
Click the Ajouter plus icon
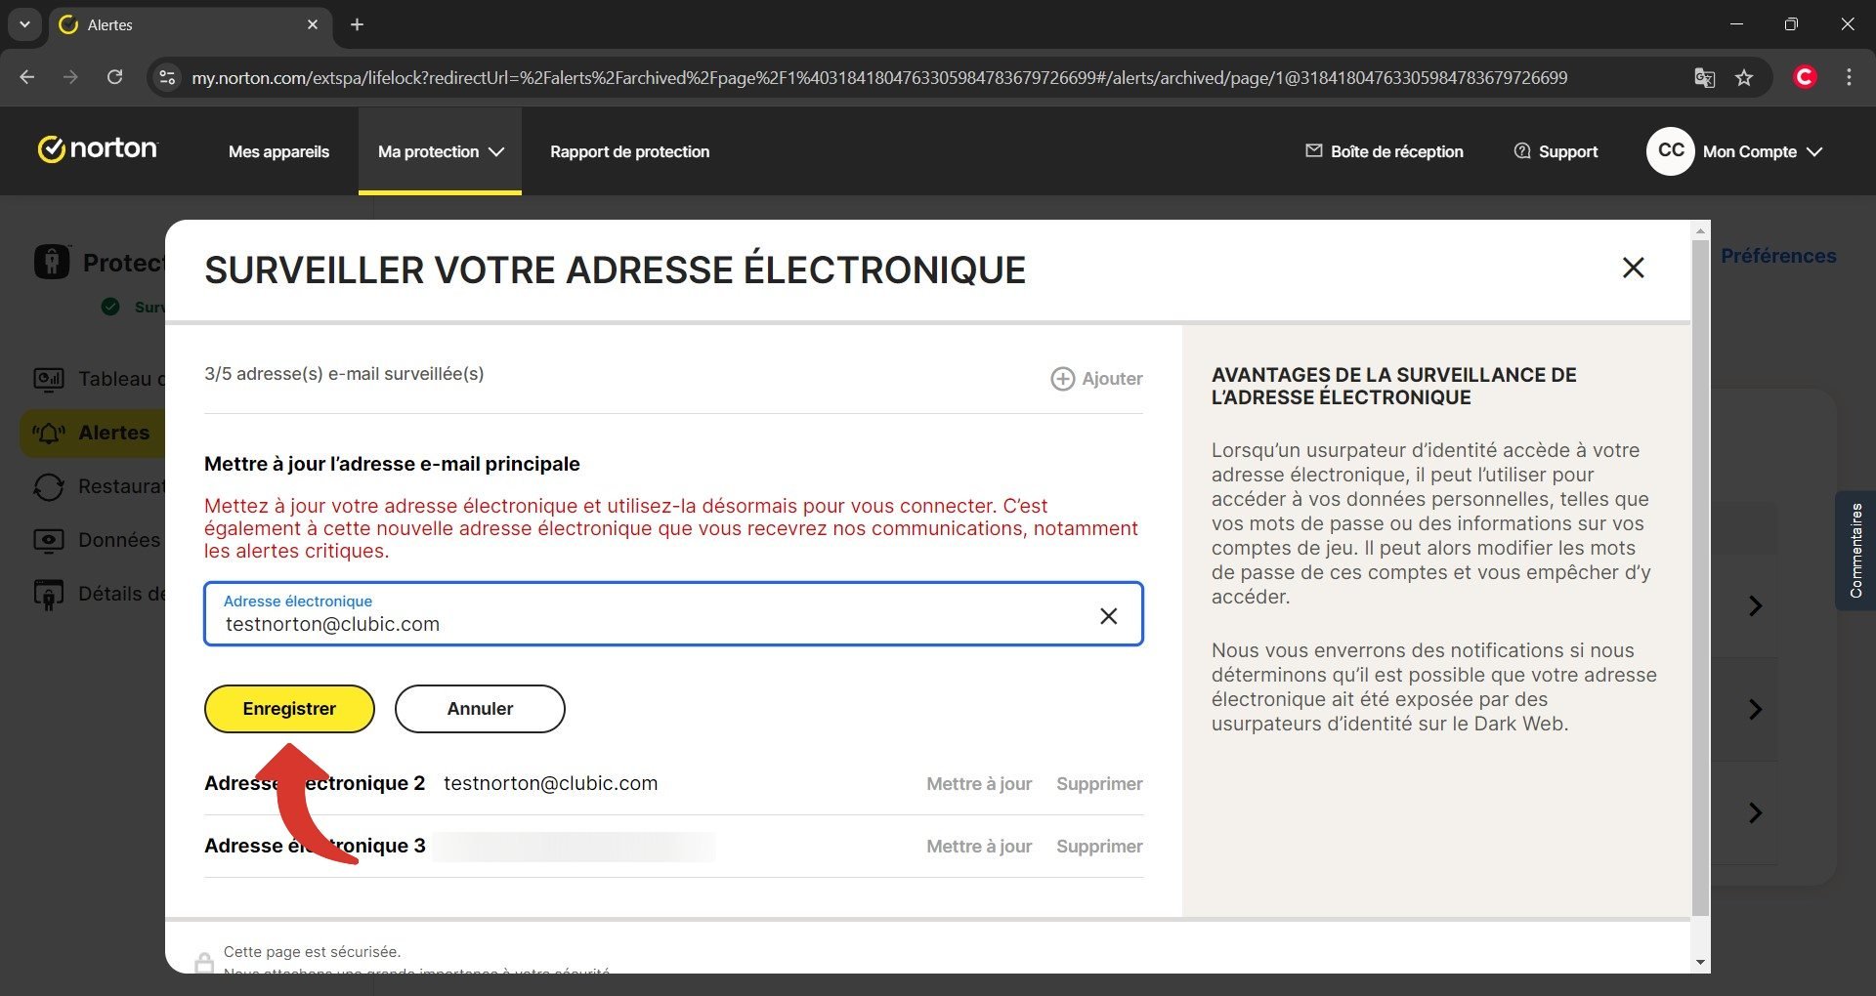click(x=1063, y=379)
